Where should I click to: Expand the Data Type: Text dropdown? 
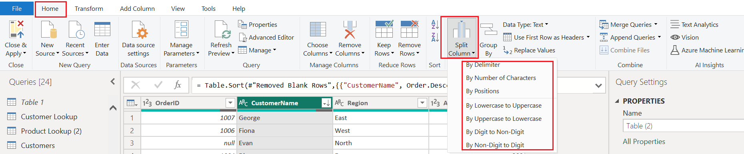(526, 24)
